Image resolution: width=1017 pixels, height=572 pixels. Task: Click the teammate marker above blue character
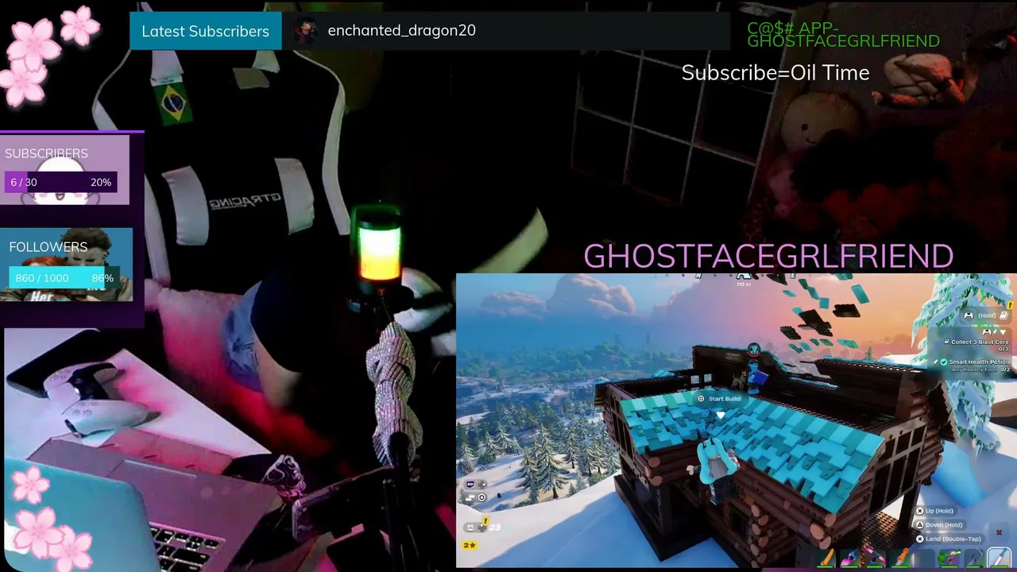(x=753, y=349)
